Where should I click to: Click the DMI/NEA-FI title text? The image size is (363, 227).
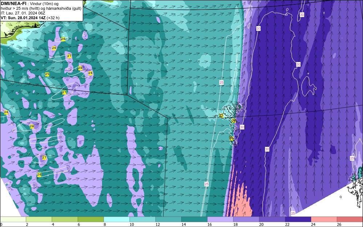[x=13, y=4]
